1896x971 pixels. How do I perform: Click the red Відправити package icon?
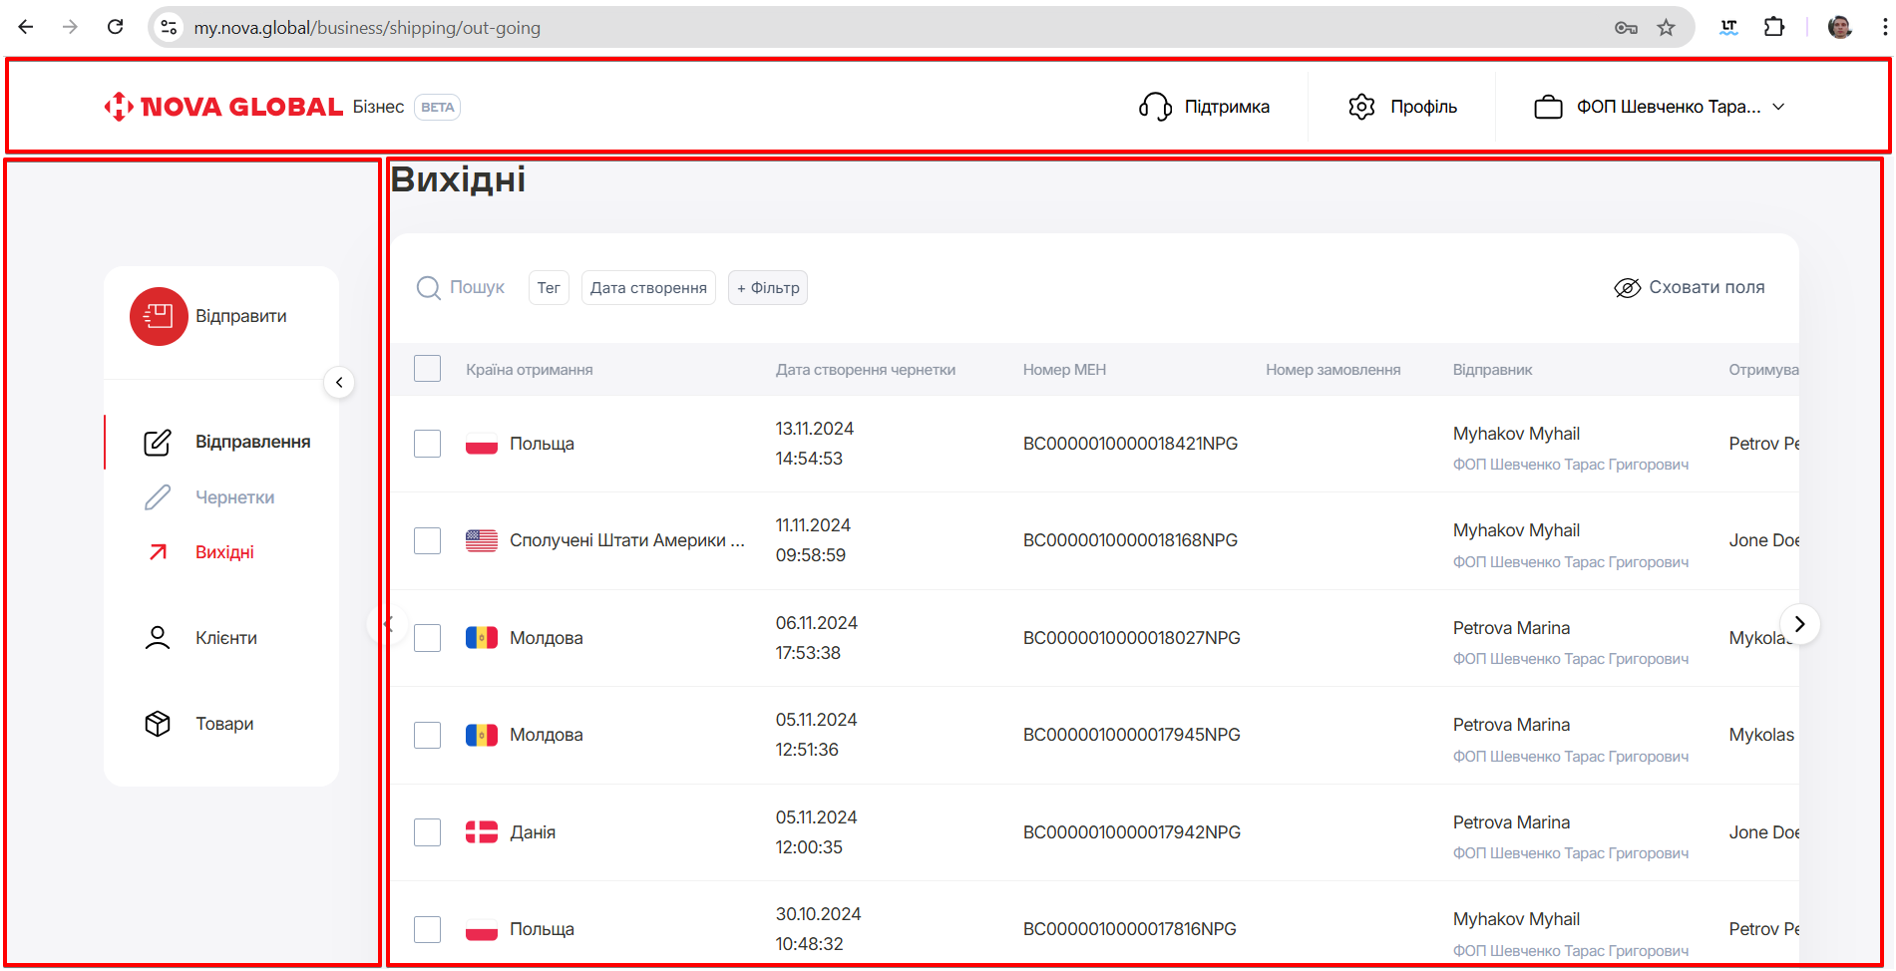coord(159,317)
